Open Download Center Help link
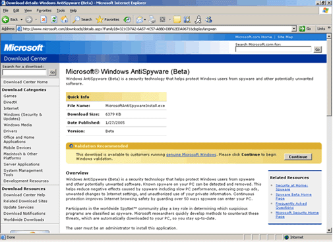Screen dimensions: 333x242 [24, 195]
